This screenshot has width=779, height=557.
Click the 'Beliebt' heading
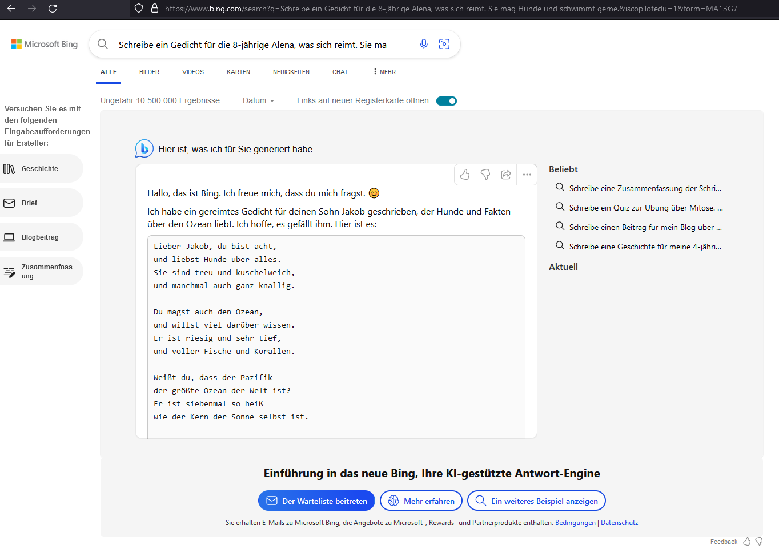[563, 169]
